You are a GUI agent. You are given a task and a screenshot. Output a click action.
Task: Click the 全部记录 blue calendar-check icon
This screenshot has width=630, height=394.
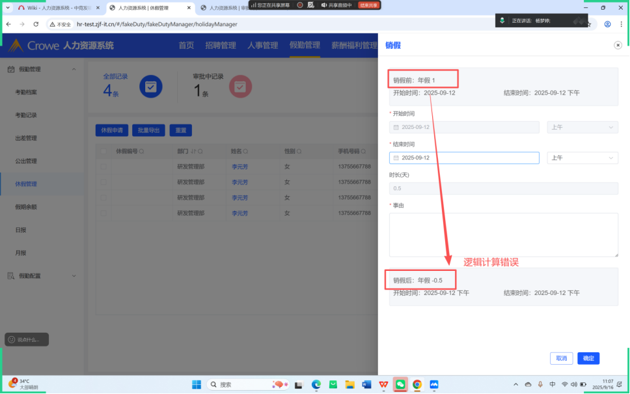(151, 87)
